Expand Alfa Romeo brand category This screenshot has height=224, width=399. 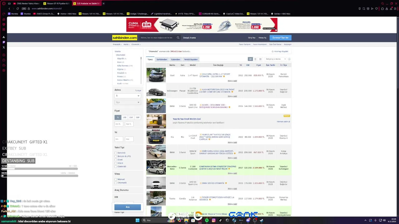(123, 66)
